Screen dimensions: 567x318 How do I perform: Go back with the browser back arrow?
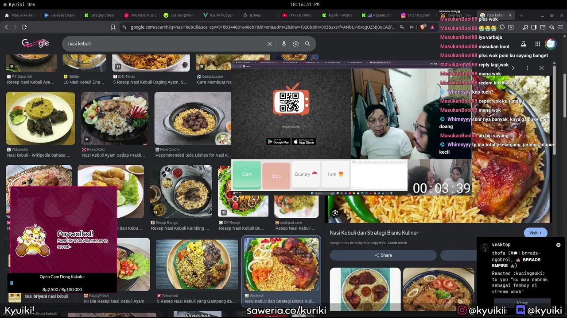tap(6, 27)
